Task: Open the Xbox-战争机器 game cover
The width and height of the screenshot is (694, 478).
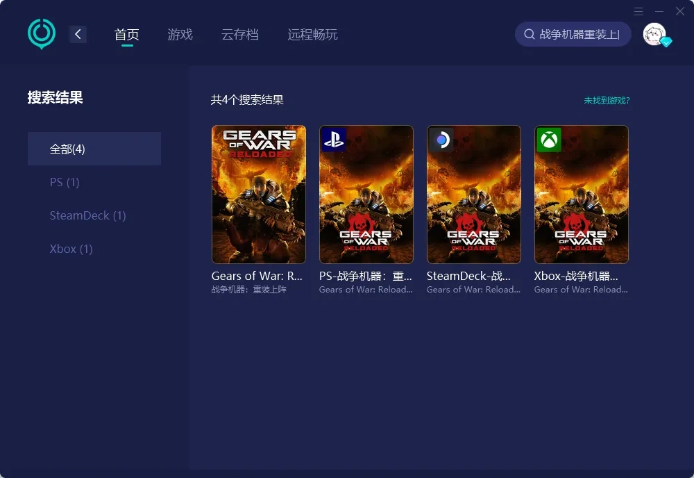Action: (582, 195)
